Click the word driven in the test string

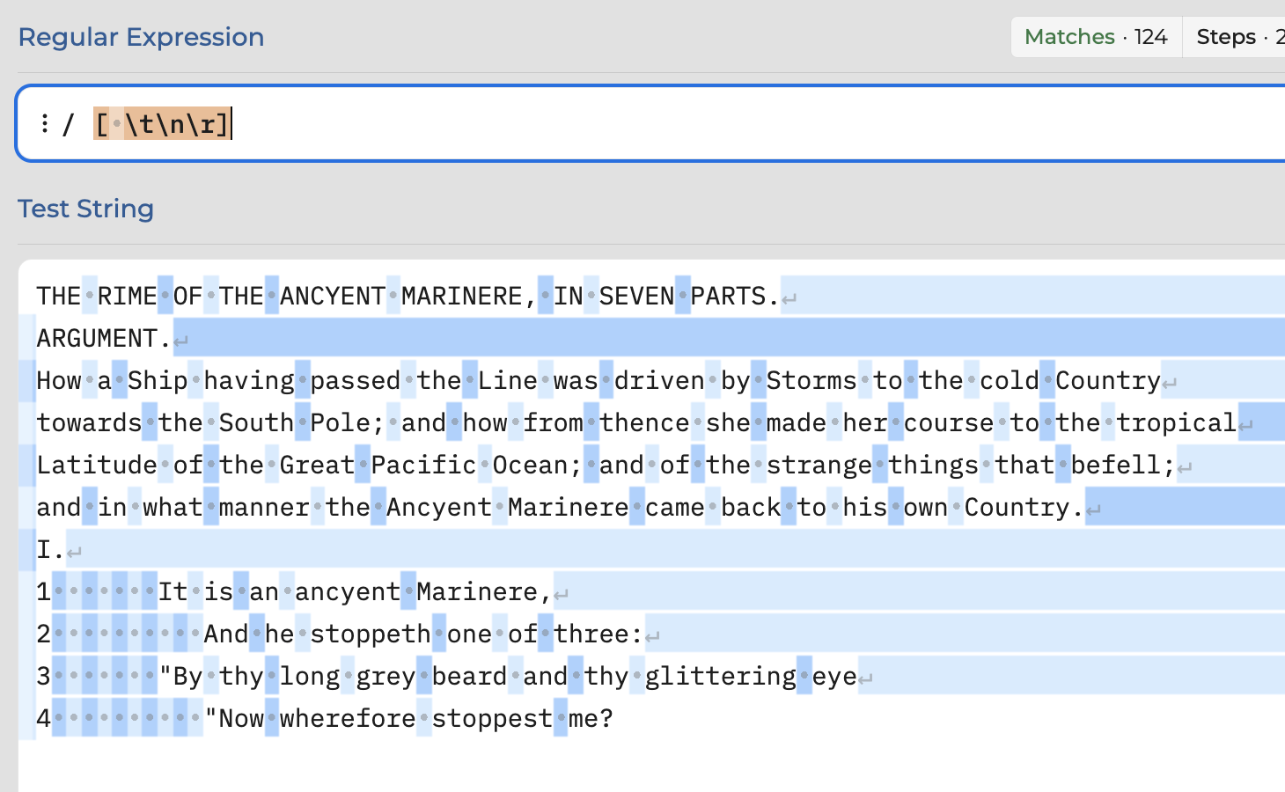pyautogui.click(x=659, y=380)
